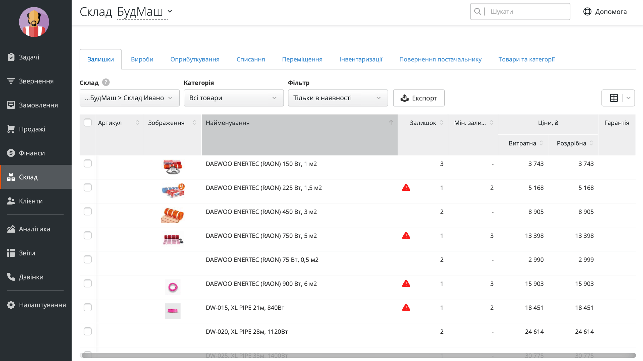
Task: Check the RAON 225 Вт, 1,5 м2 row
Action: (87, 188)
